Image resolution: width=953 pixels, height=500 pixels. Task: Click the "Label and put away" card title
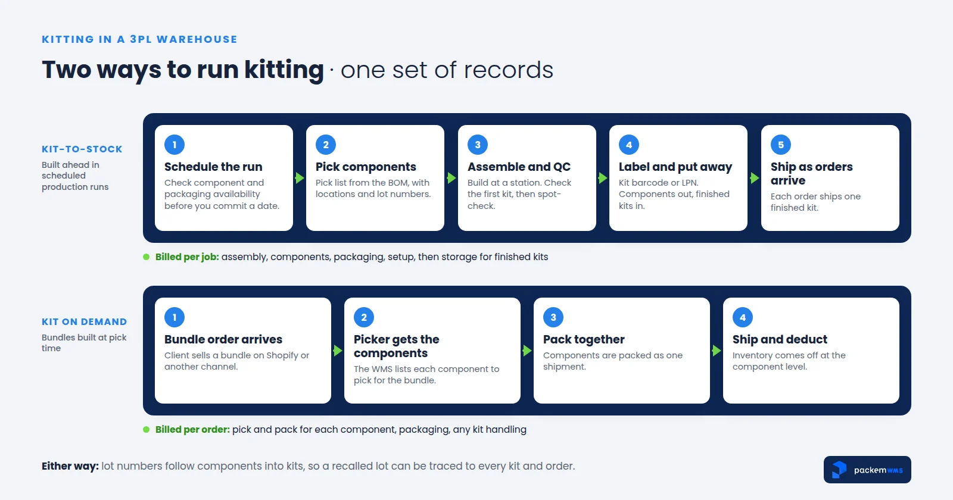tap(675, 167)
